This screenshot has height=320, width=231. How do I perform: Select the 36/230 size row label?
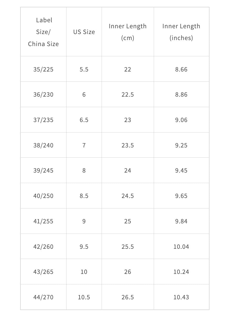(x=43, y=95)
